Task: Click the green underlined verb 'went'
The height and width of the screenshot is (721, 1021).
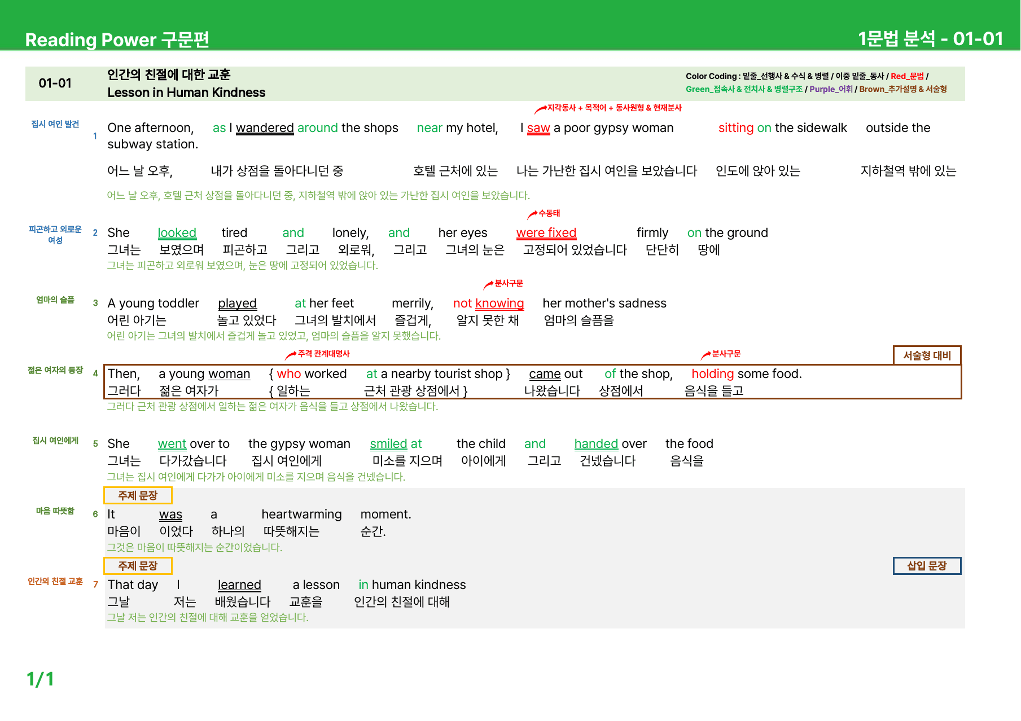Action: pyautogui.click(x=172, y=444)
